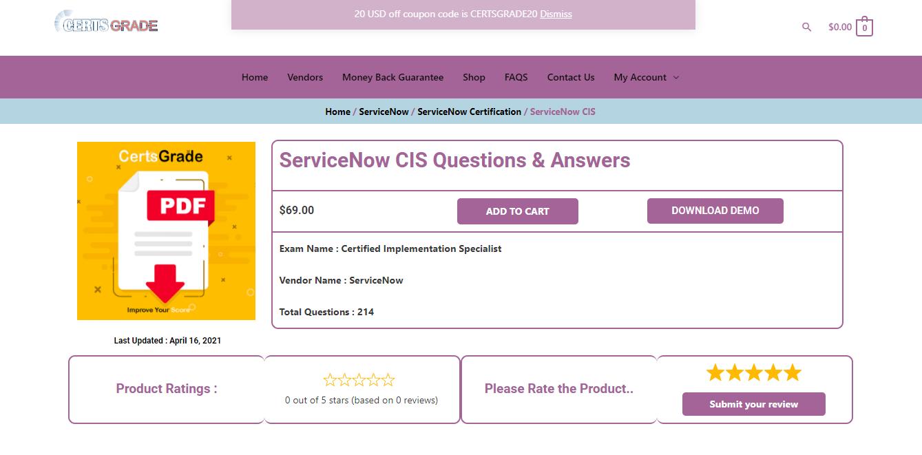The height and width of the screenshot is (455, 922).
Task: Open the FAQS menu item
Action: tap(516, 77)
